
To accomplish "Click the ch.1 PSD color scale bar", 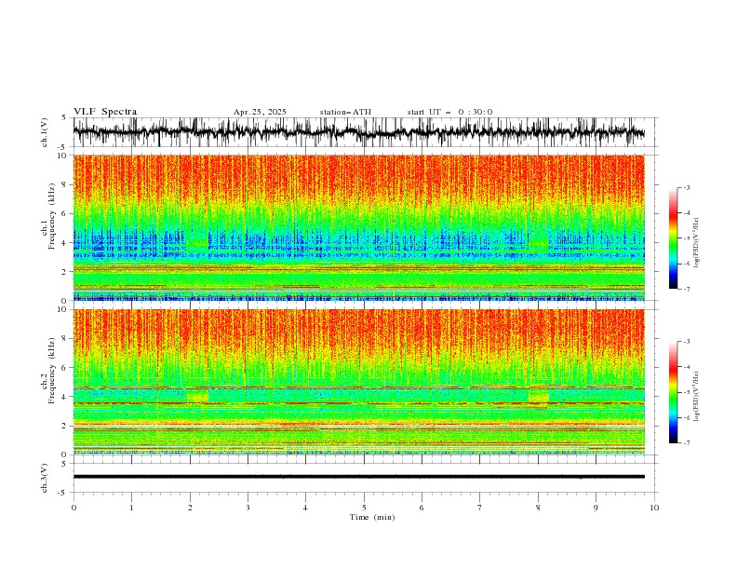I will 673,237.
